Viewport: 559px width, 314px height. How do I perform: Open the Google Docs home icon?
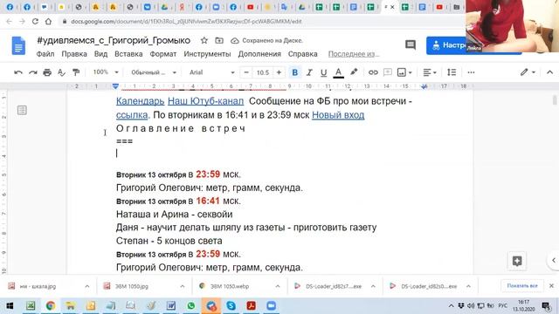point(18,45)
